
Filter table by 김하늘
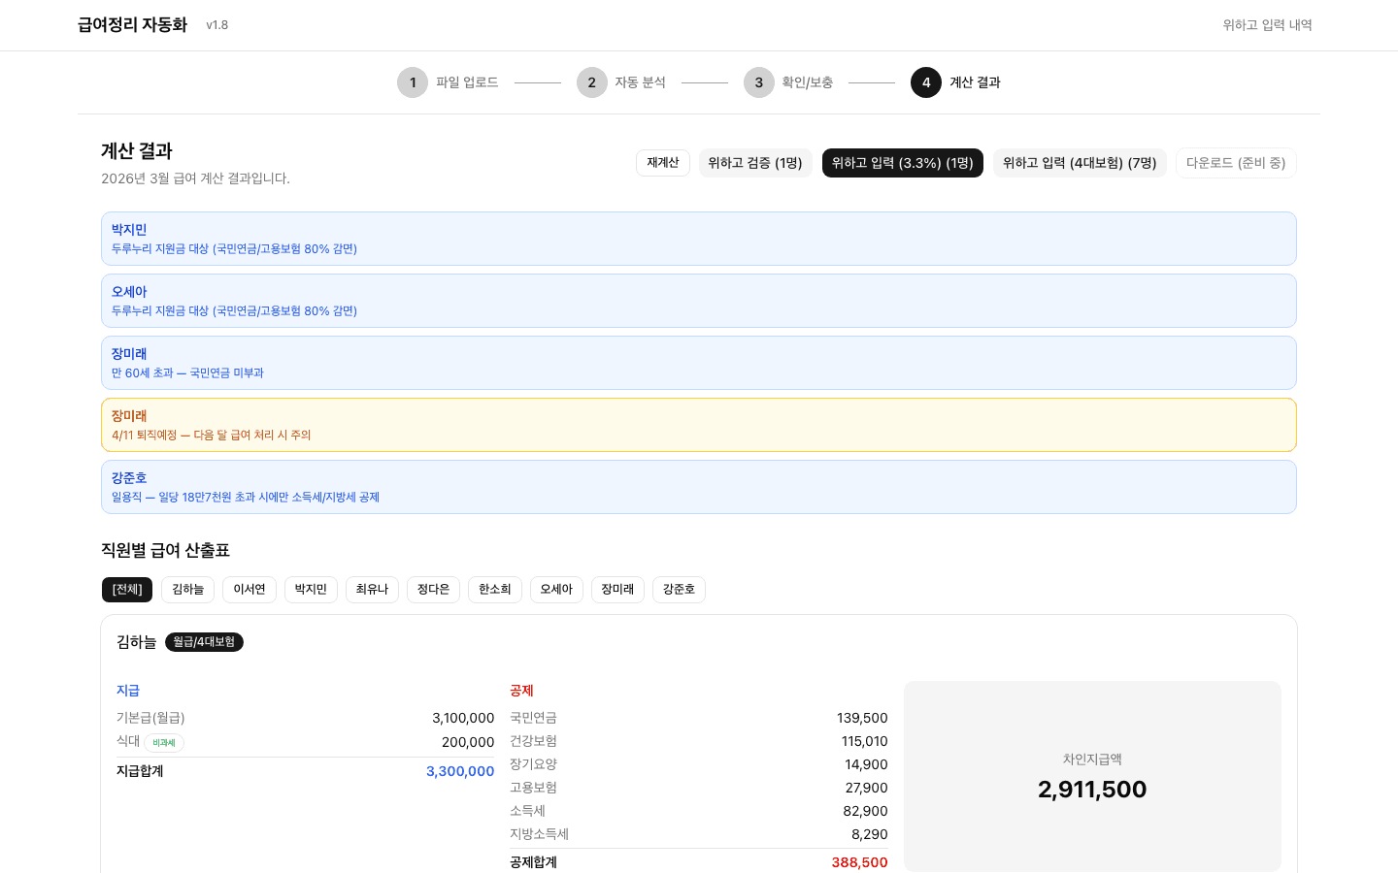coord(188,590)
